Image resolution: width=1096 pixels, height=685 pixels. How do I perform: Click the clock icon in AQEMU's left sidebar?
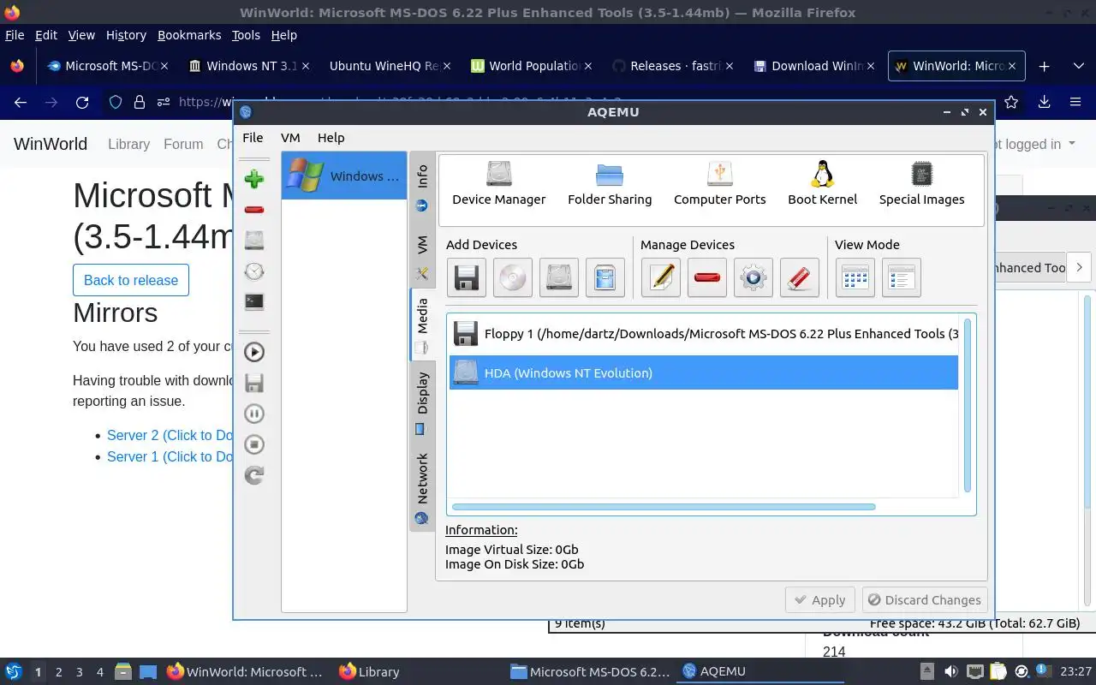[x=253, y=271]
